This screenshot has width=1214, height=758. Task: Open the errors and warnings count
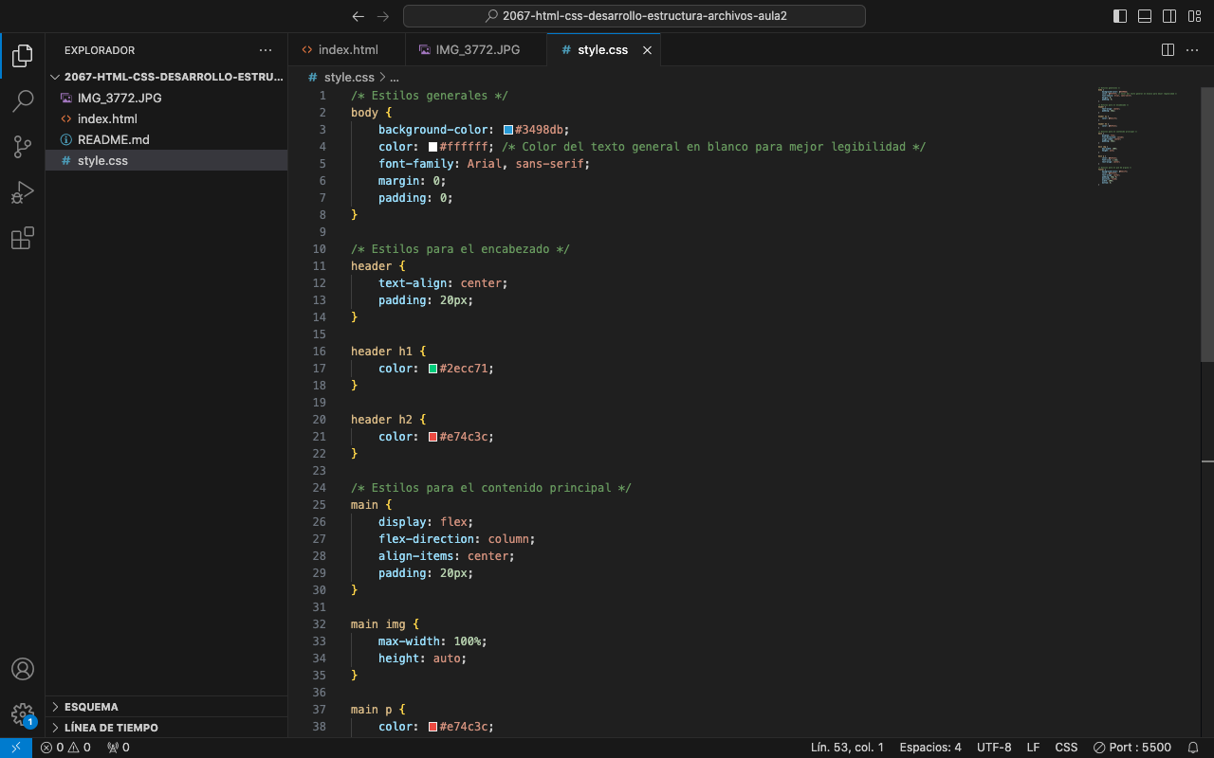pyautogui.click(x=65, y=748)
